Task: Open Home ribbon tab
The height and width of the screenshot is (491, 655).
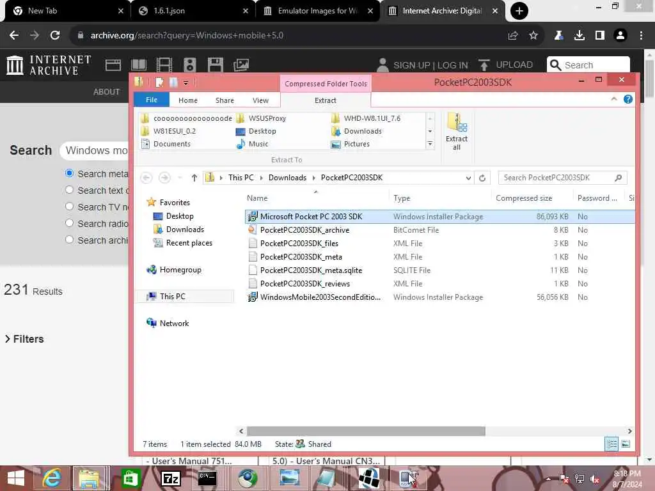Action: click(188, 100)
